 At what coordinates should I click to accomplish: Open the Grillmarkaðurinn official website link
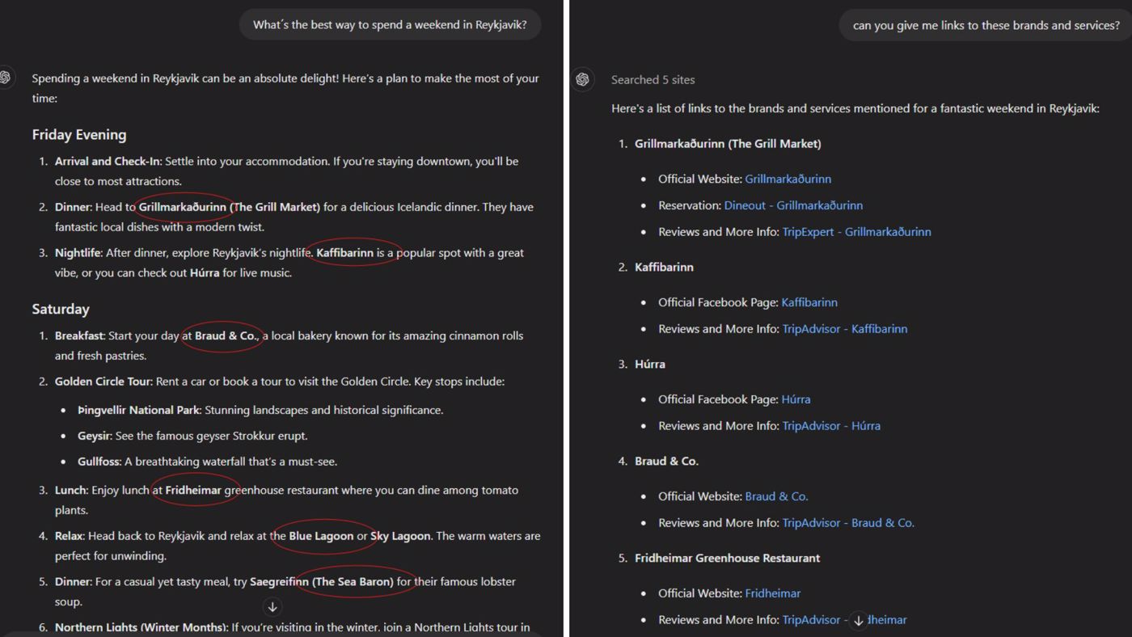pos(788,179)
